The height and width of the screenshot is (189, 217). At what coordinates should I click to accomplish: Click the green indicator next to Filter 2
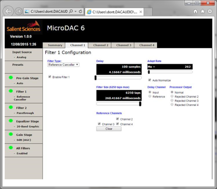tap(11, 107)
